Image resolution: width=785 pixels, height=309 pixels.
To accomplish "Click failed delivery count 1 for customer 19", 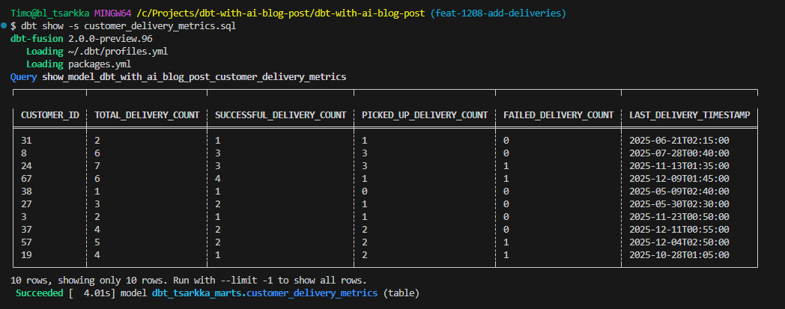I will pos(506,255).
